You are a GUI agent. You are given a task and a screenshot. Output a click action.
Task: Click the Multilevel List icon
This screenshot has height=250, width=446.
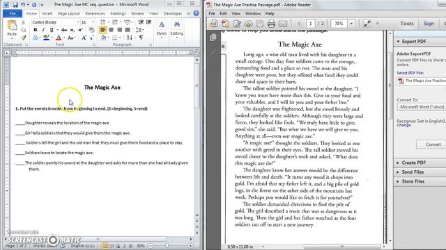[127, 22]
